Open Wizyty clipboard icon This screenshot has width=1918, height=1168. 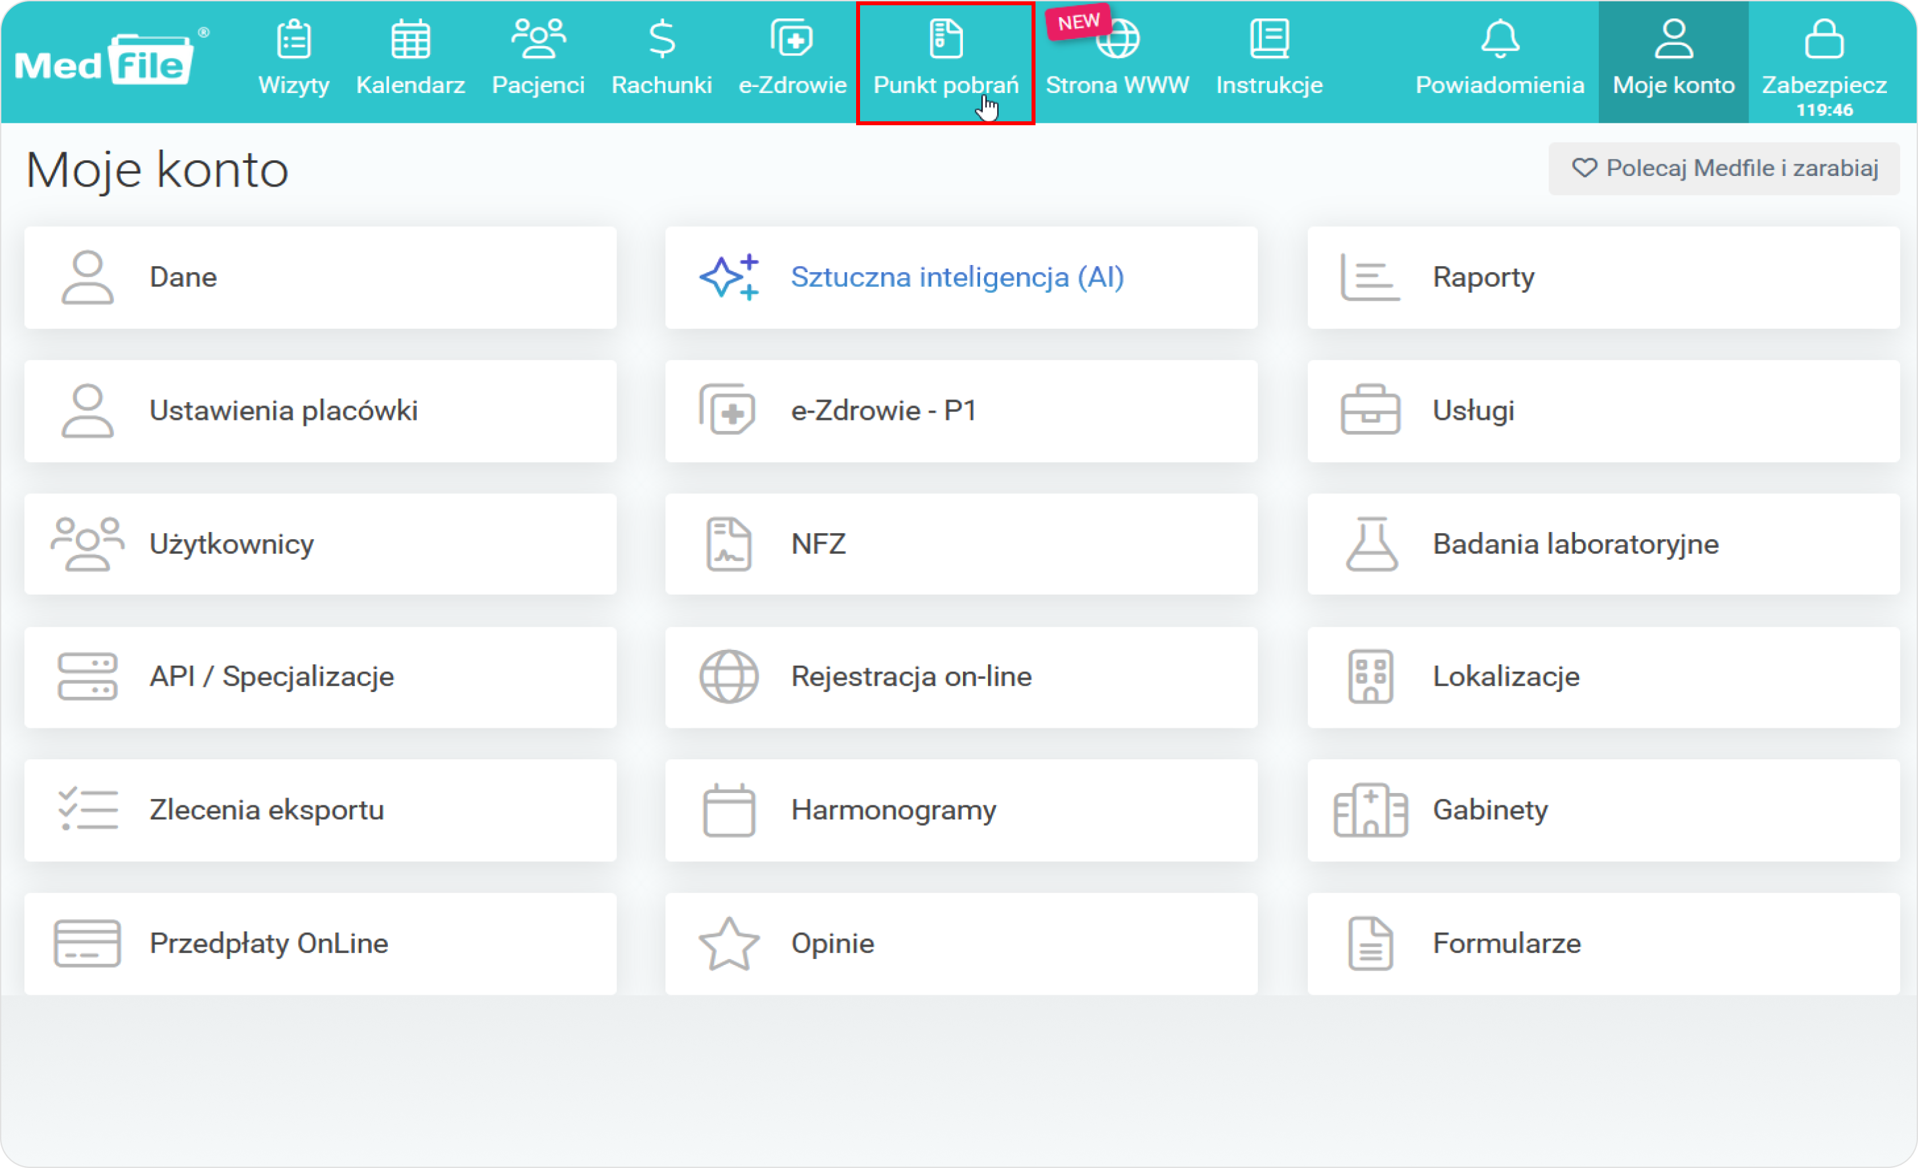pos(294,40)
